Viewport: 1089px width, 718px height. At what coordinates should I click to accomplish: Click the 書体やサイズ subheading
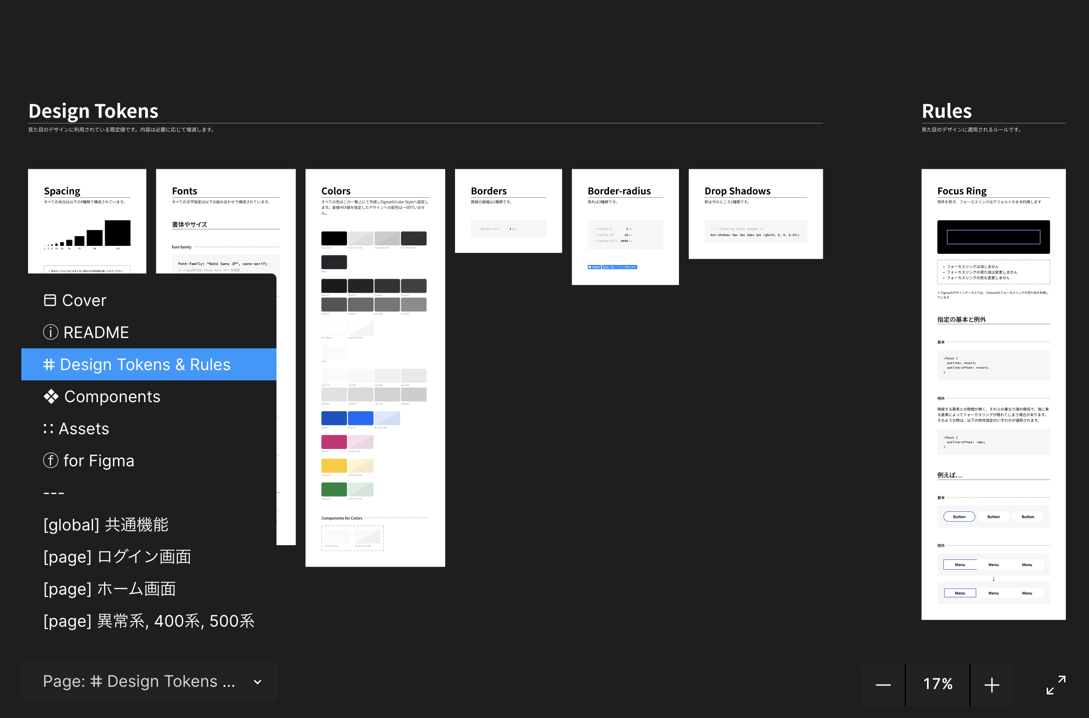point(189,224)
